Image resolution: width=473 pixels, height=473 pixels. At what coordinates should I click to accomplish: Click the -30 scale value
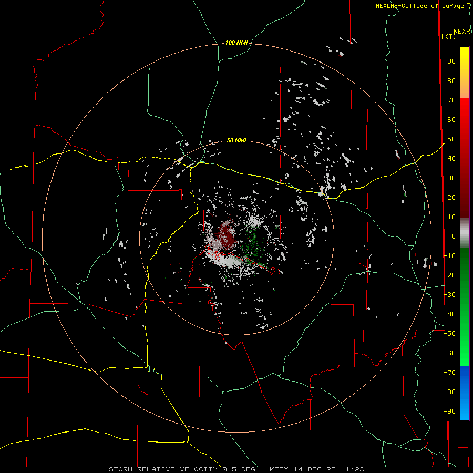(x=449, y=295)
